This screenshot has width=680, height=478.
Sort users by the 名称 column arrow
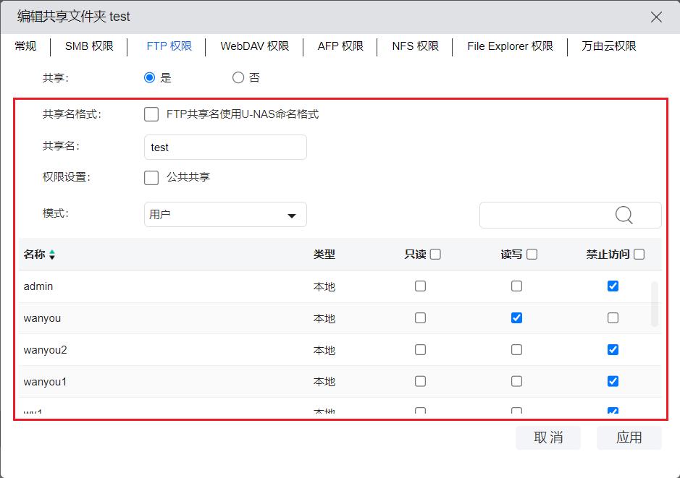[x=52, y=255]
